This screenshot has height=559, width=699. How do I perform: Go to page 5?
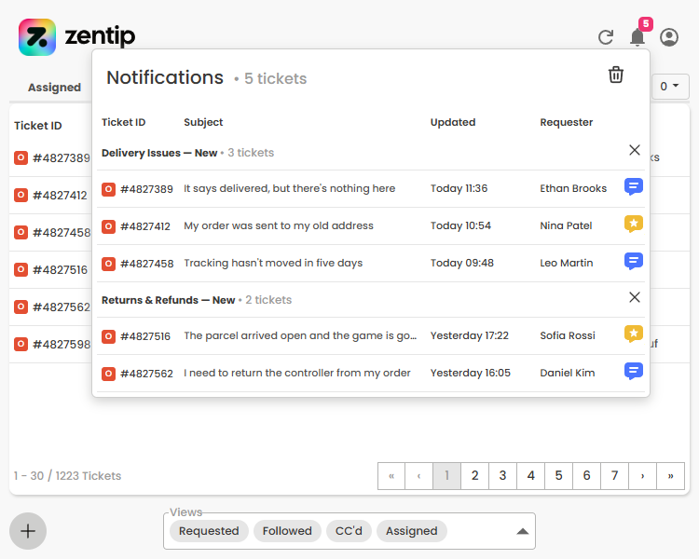(558, 476)
